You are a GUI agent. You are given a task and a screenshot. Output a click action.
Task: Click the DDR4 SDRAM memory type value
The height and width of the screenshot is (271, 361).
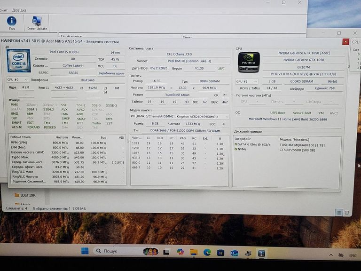tap(210, 81)
